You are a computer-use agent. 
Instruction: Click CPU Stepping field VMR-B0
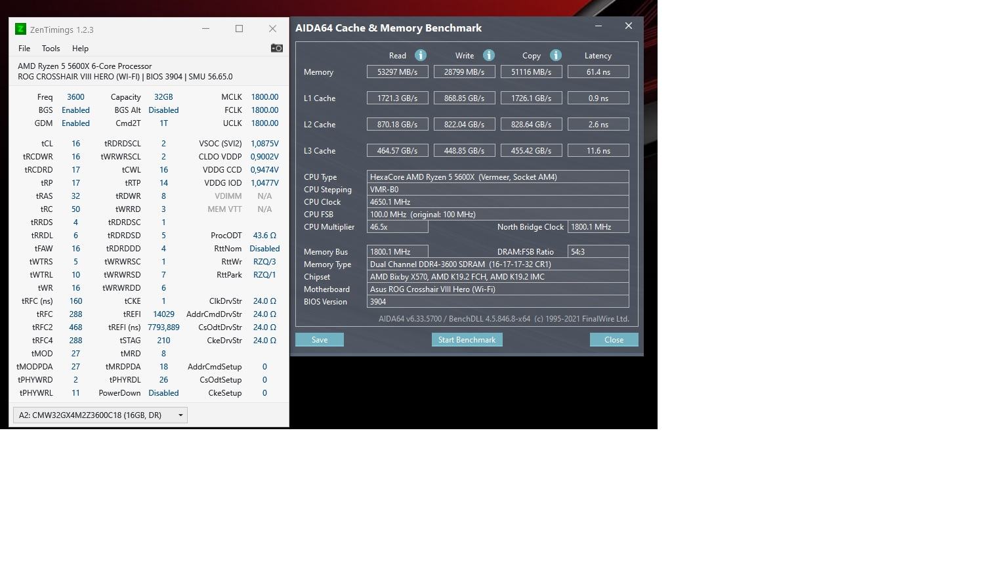tap(498, 189)
